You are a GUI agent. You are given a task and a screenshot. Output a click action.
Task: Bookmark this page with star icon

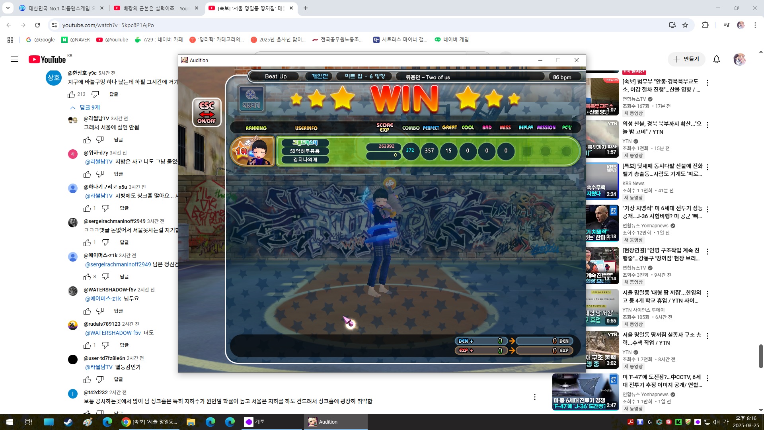coord(685,25)
